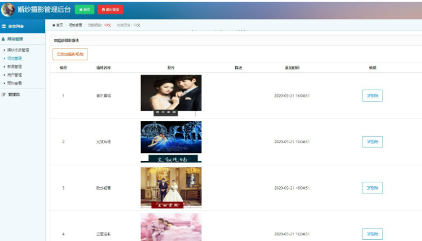Open 预约查看 in the sidebar
This screenshot has height=241, width=422.
point(15,83)
